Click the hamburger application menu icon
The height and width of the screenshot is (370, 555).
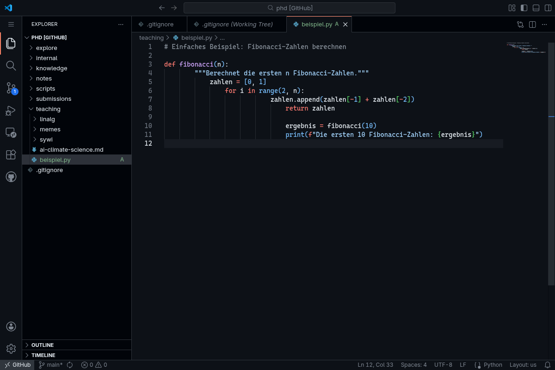tap(11, 24)
